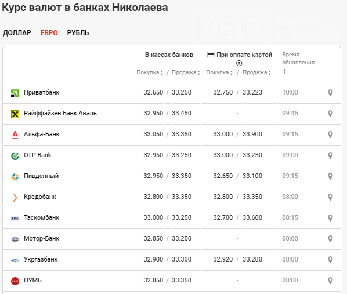Viewport: 347px width, 294px height.
Task: Click the Пивденный colorful logo
Action: pyautogui.click(x=15, y=177)
